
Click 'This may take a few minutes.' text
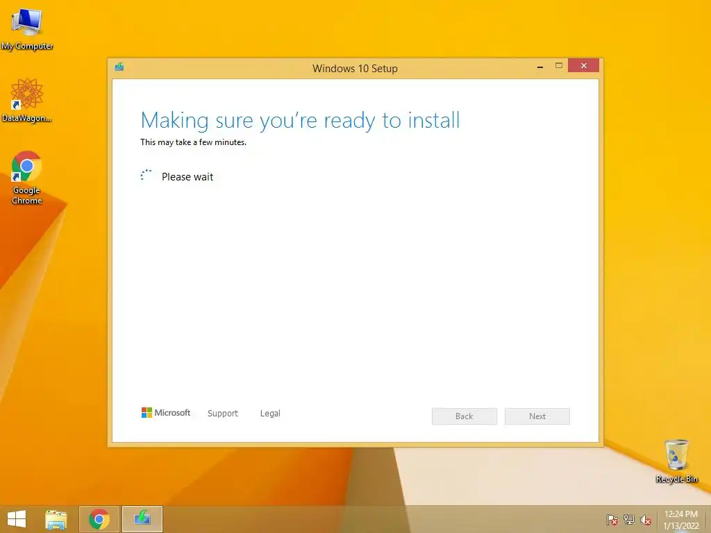pyautogui.click(x=193, y=142)
